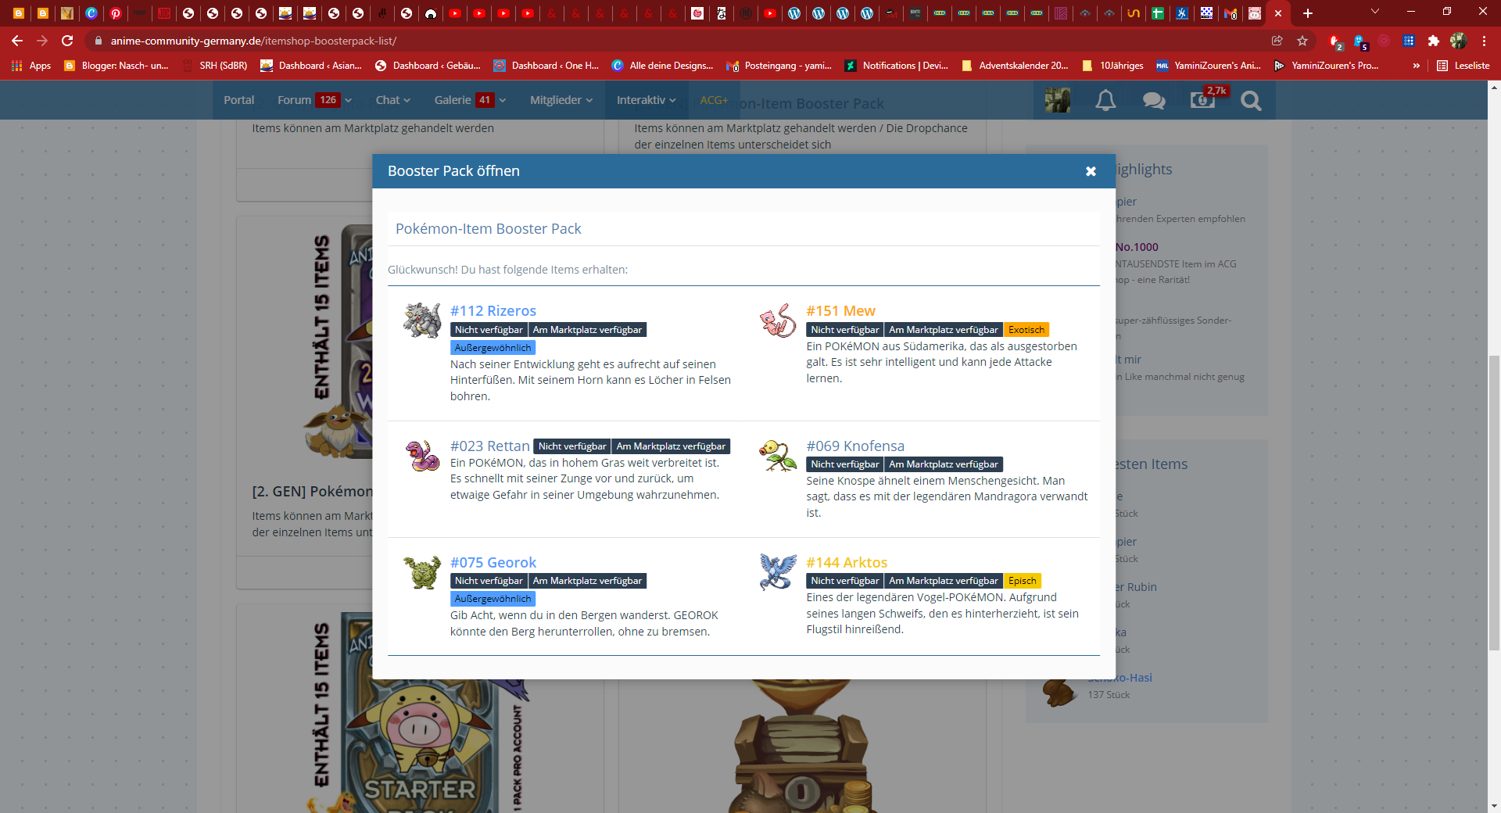Click the site search magnifier icon

click(x=1251, y=100)
